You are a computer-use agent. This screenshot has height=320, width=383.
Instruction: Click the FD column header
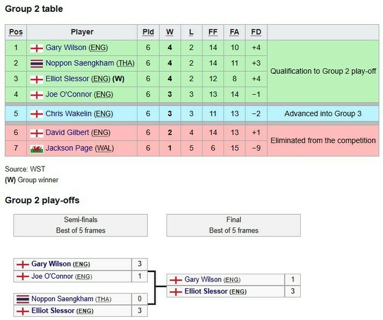click(256, 32)
